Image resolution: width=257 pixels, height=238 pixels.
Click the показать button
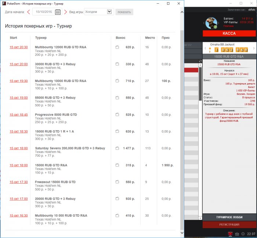tap(124, 12)
